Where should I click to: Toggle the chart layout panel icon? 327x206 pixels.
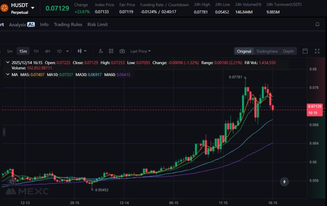click(305, 51)
